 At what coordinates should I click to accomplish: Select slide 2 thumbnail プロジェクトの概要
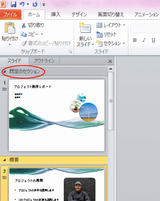coord(57,184)
